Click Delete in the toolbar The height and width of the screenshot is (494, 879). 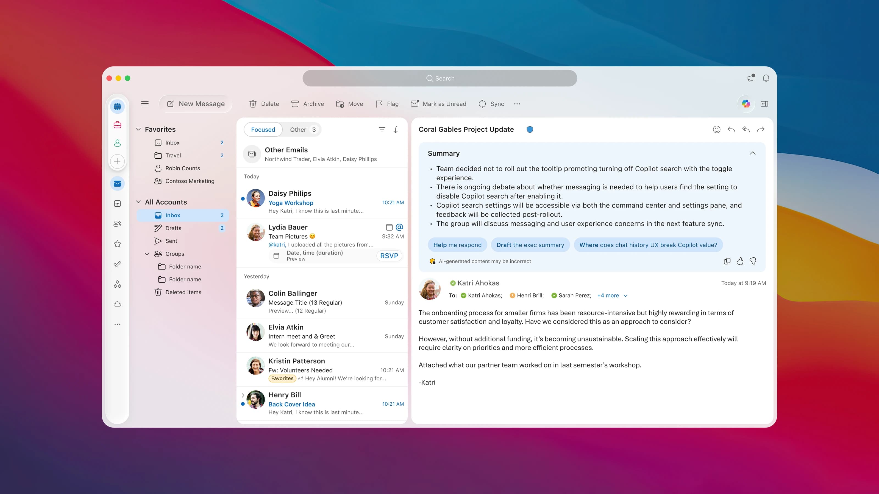click(x=264, y=104)
